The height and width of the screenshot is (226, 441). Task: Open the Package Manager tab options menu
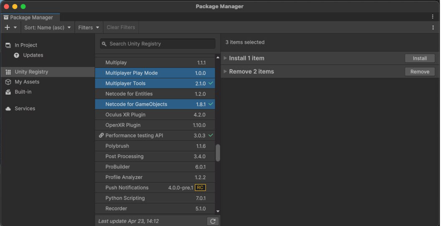click(x=433, y=17)
